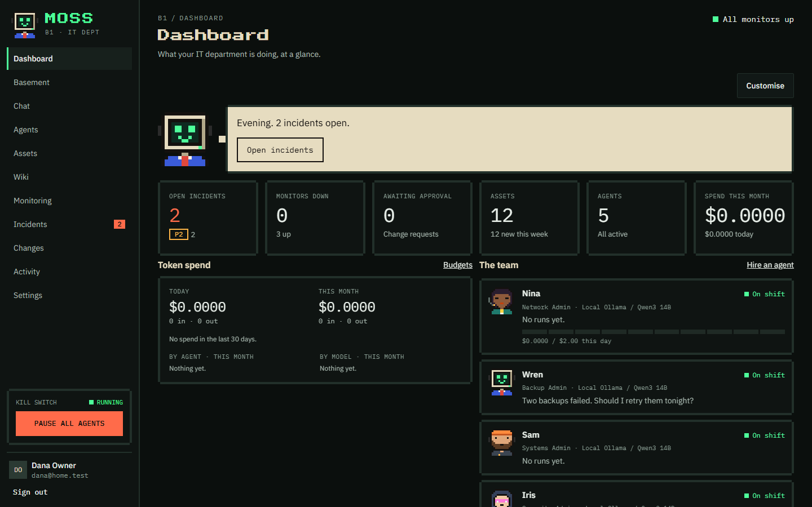812x507 pixels.
Task: Click Iris's On shift status
Action: click(x=765, y=496)
